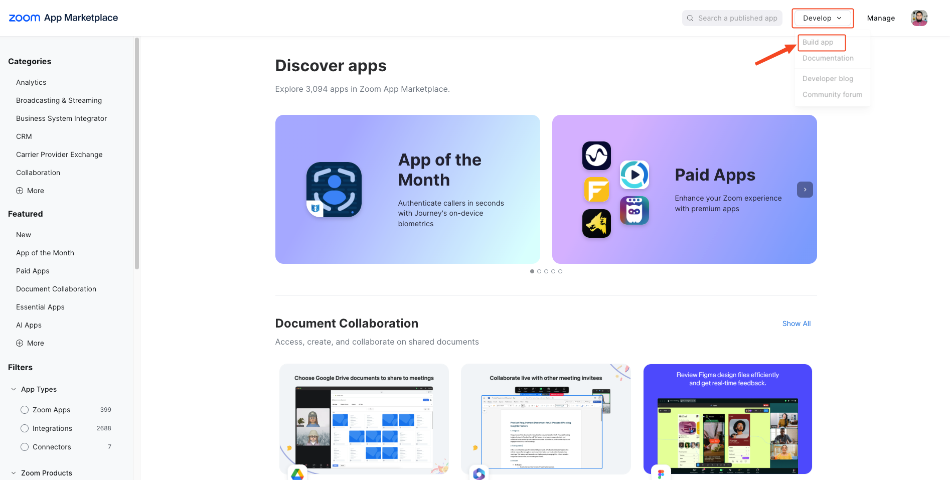Click the yellow wolf app icon
950x480 pixels.
596,223
